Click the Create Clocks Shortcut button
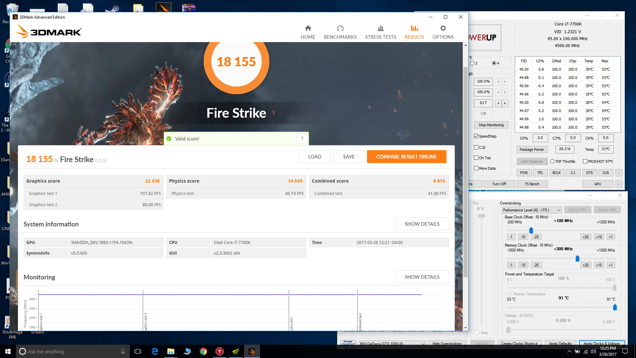Screen dimensions: 636x358 [519, 343]
